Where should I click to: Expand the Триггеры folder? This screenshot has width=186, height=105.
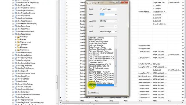pos(16,45)
